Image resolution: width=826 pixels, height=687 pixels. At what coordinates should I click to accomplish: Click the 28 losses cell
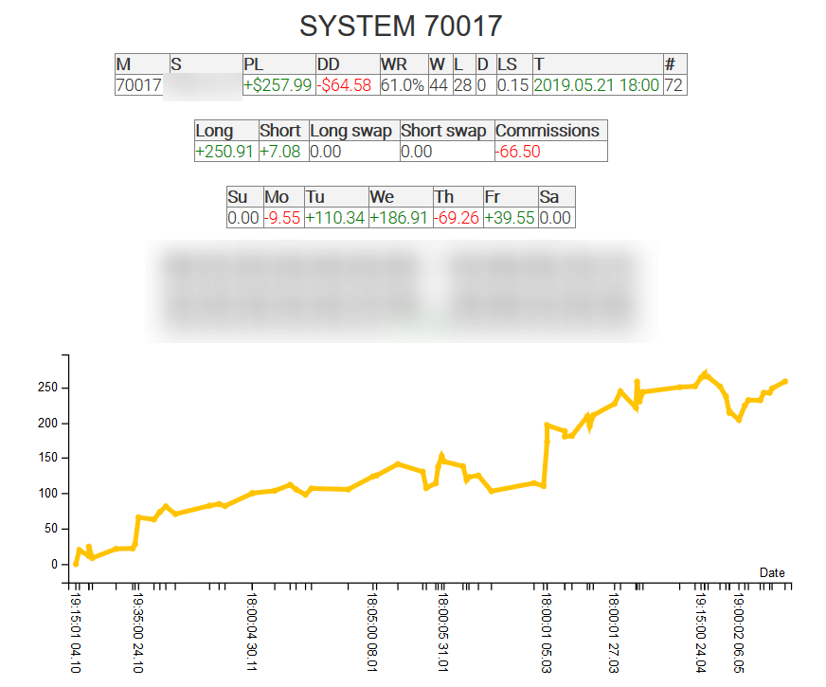coord(463,85)
